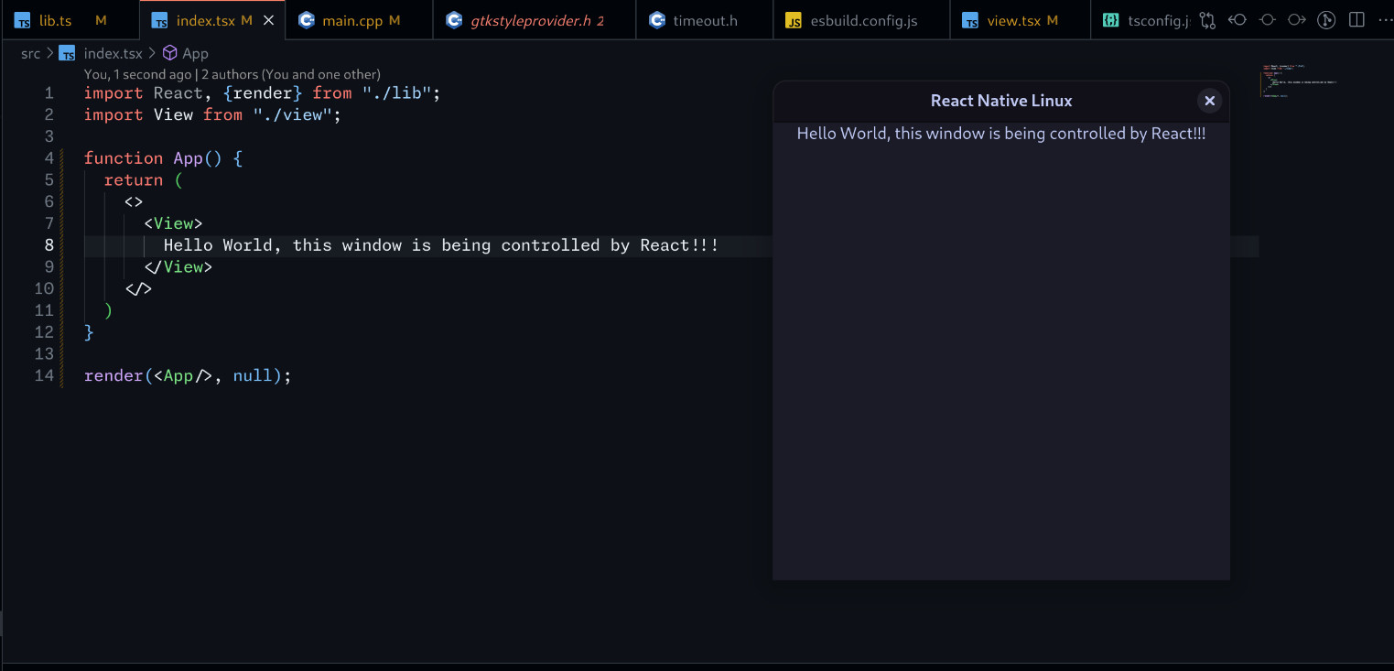Open the gtkstyleprovider.h tab
The image size is (1394, 671).
534,20
